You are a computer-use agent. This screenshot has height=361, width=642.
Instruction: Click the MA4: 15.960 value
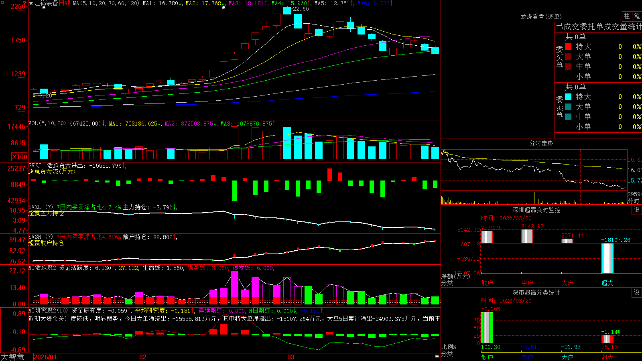[x=289, y=3]
